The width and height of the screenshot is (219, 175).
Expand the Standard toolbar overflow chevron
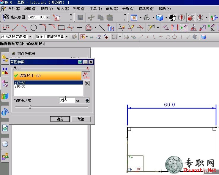[x=125, y=15]
